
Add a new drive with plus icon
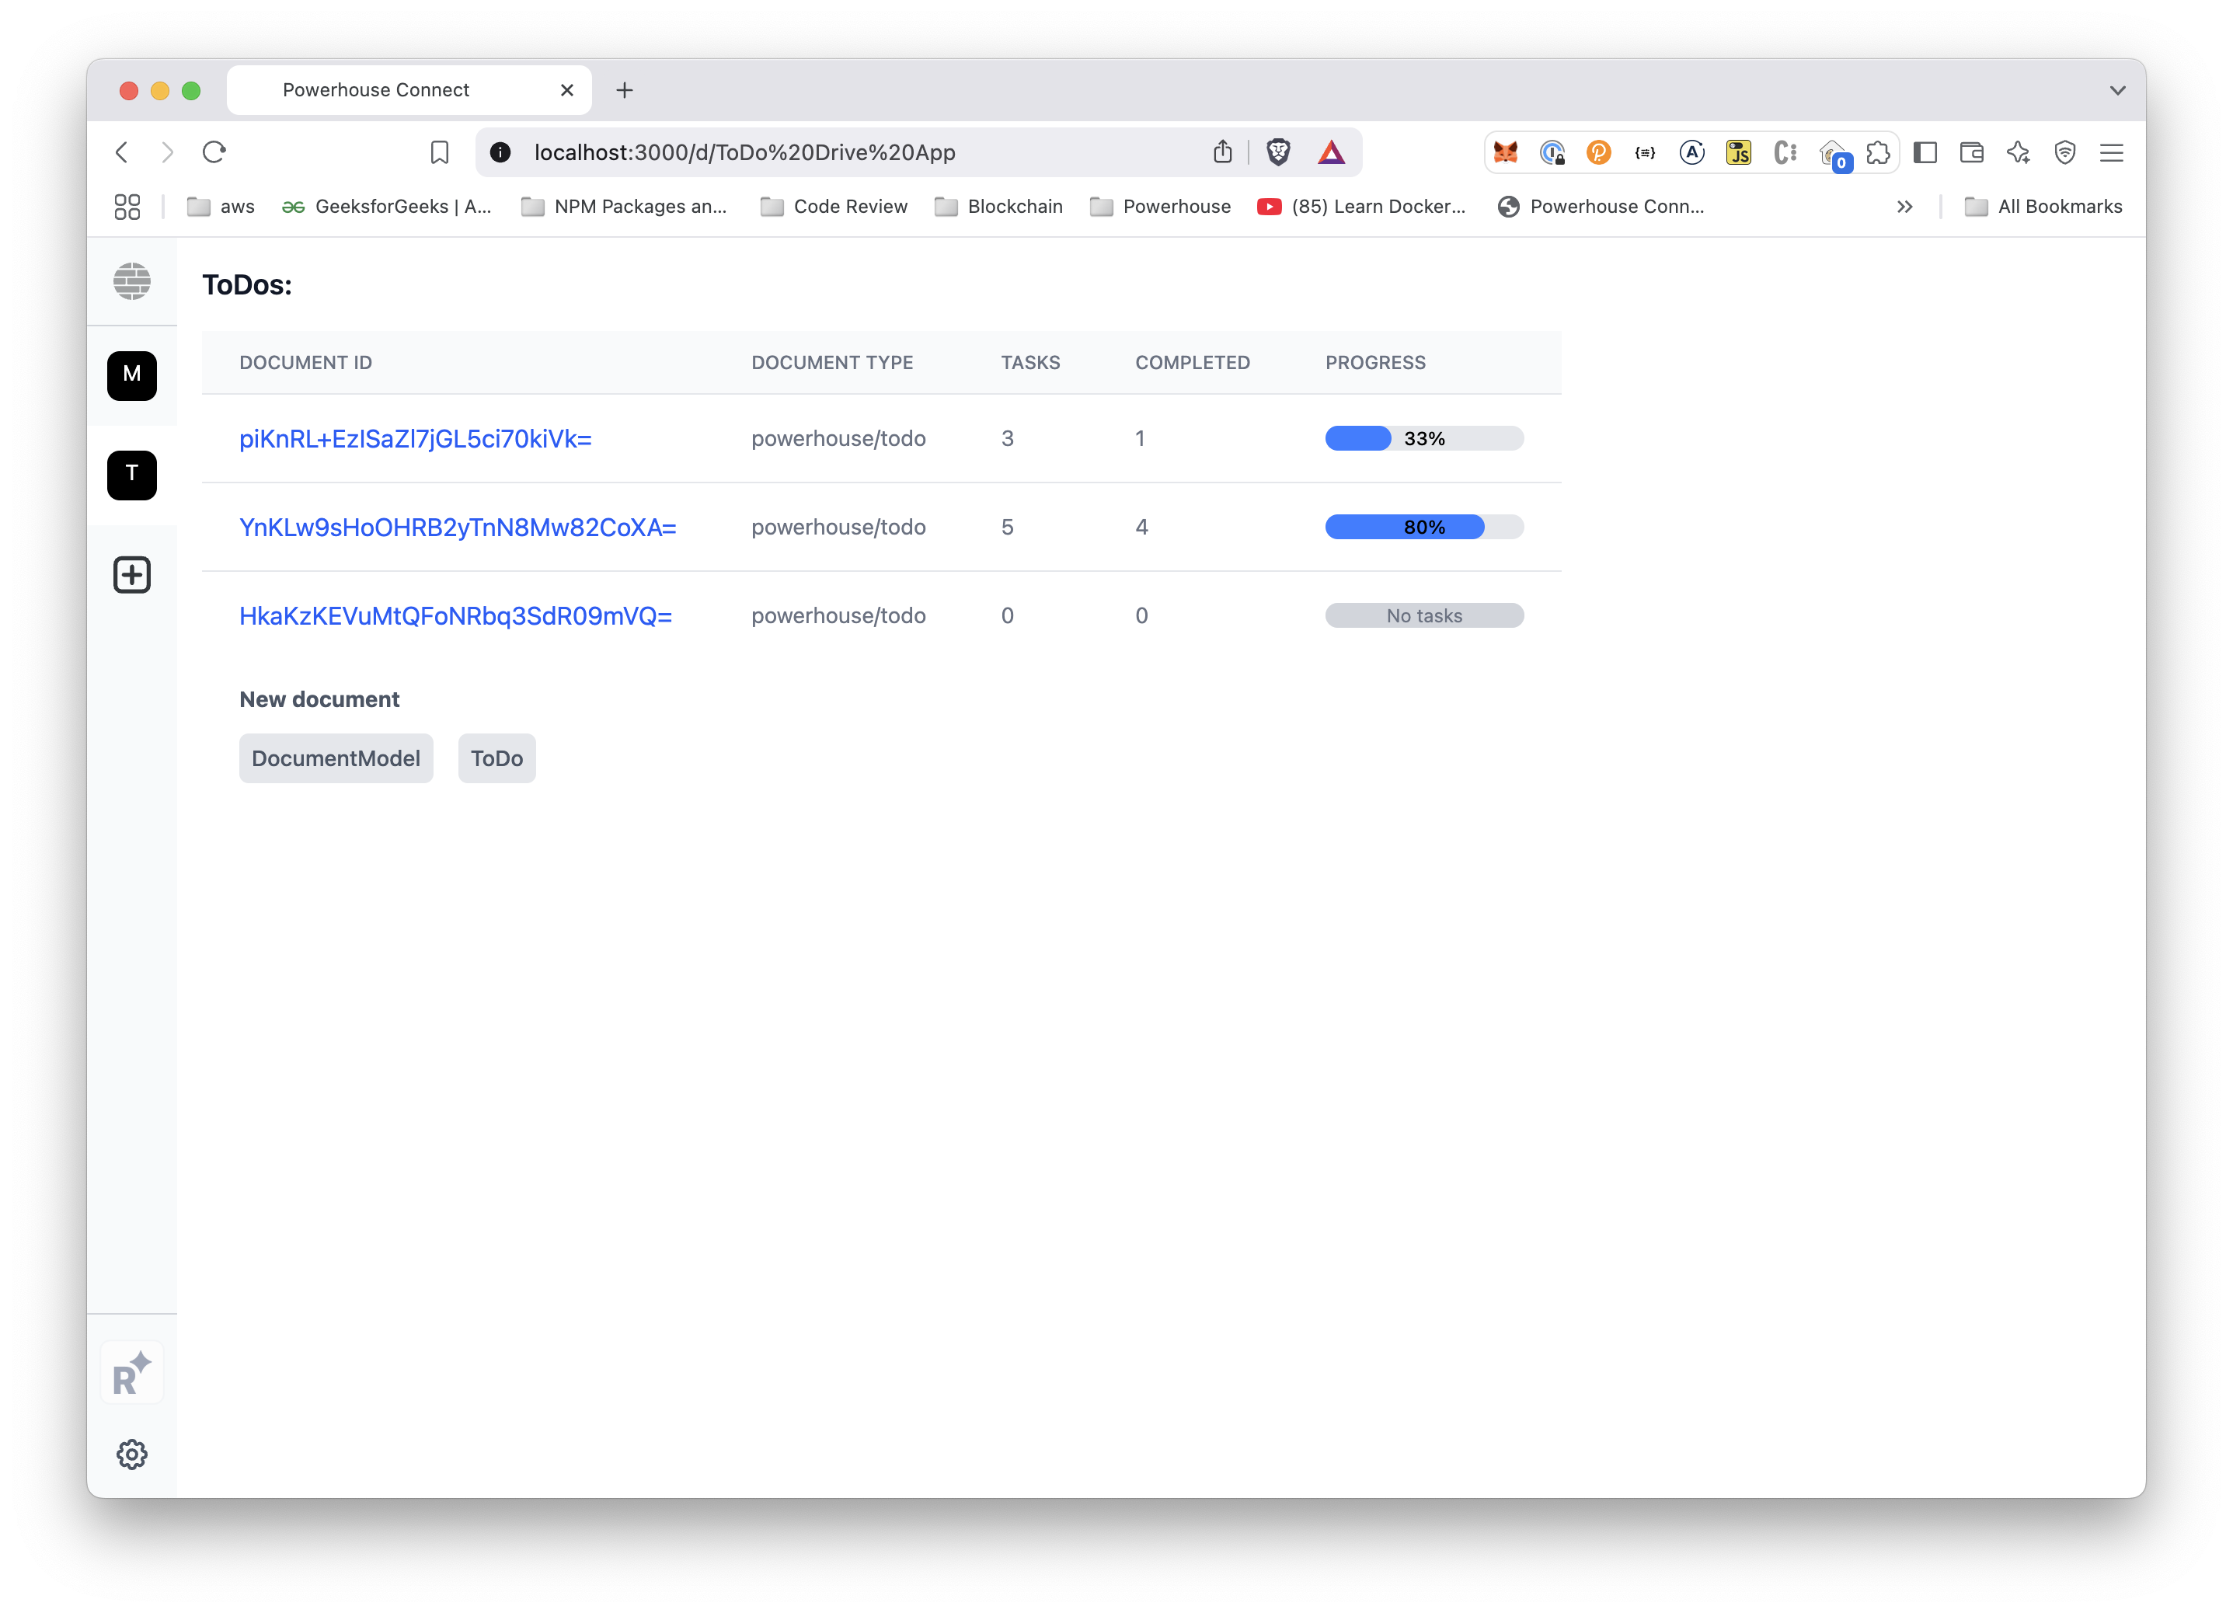point(132,574)
